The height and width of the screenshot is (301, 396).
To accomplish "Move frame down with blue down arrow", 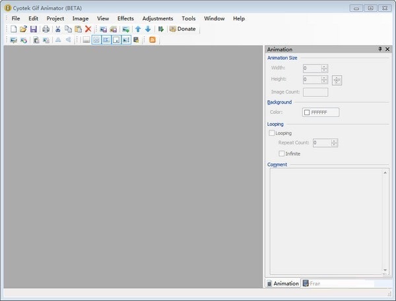I will click(x=147, y=29).
